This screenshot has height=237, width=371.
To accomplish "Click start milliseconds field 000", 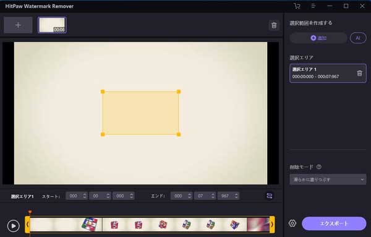I will pyautogui.click(x=120, y=196).
